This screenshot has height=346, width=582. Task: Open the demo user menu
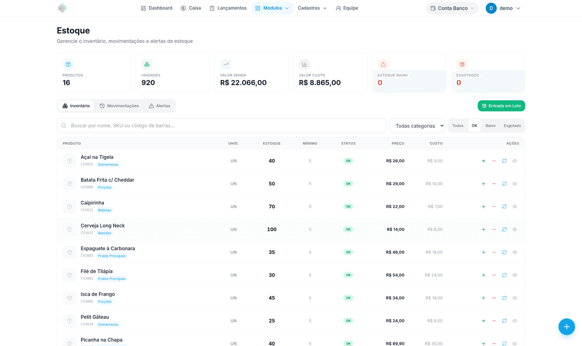pyautogui.click(x=503, y=8)
